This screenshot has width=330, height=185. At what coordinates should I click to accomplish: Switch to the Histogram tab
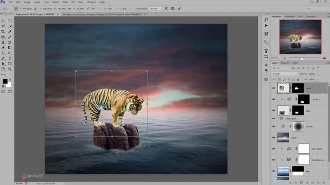pyautogui.click(x=290, y=16)
